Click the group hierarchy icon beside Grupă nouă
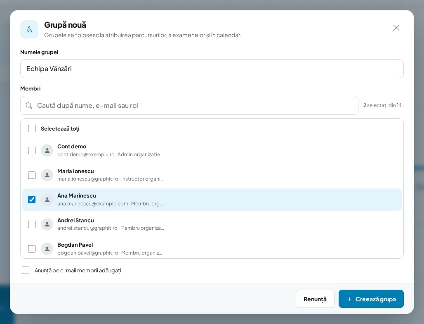424x324 pixels. click(29, 29)
